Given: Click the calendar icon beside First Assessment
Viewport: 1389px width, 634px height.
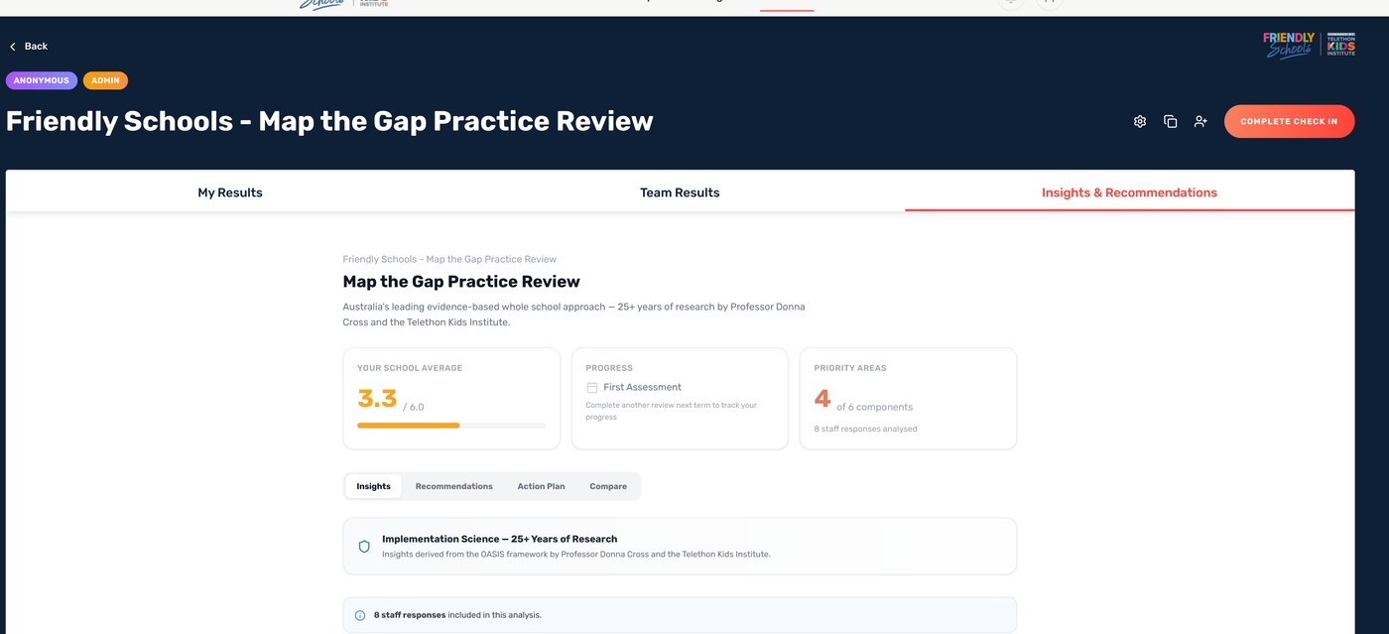Looking at the screenshot, I should 592,388.
